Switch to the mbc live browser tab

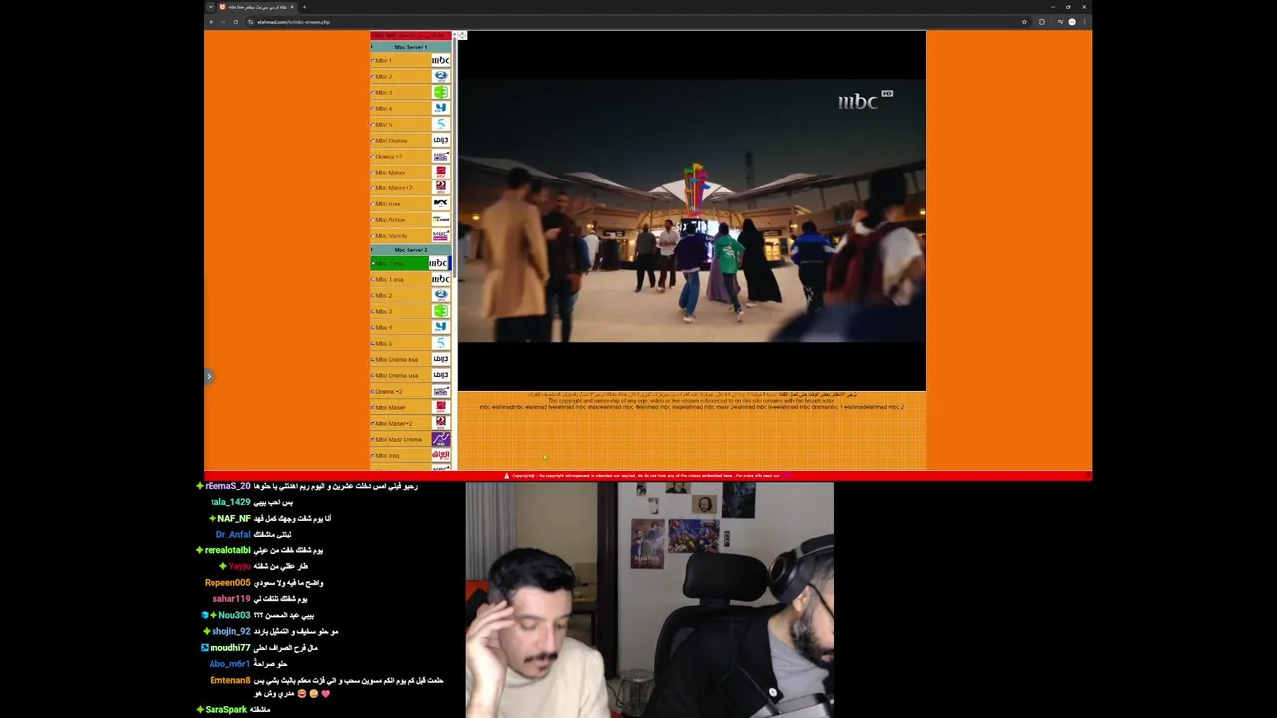click(257, 7)
